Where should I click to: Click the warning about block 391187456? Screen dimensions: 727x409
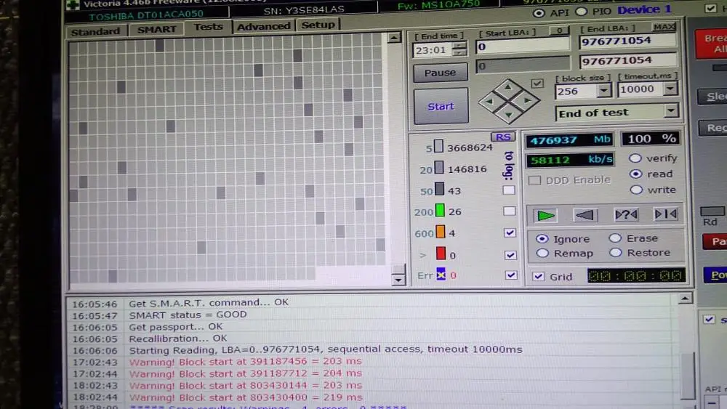tap(245, 362)
